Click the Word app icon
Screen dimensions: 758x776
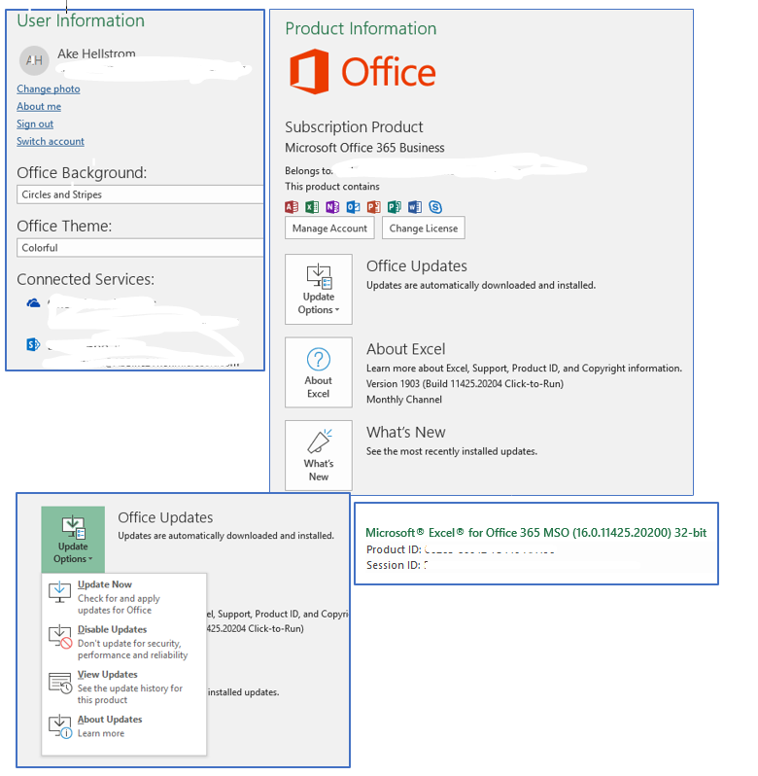click(415, 207)
